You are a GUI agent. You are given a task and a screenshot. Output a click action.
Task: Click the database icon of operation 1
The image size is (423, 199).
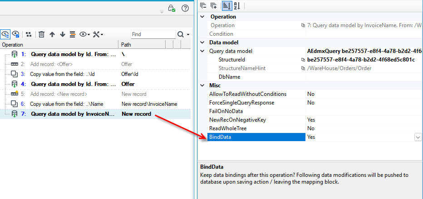[15, 54]
